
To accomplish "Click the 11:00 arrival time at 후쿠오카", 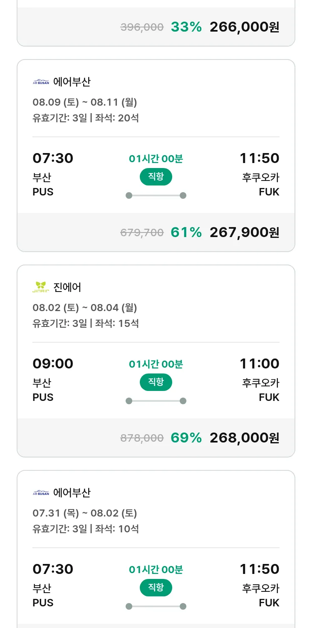I will point(259,363).
